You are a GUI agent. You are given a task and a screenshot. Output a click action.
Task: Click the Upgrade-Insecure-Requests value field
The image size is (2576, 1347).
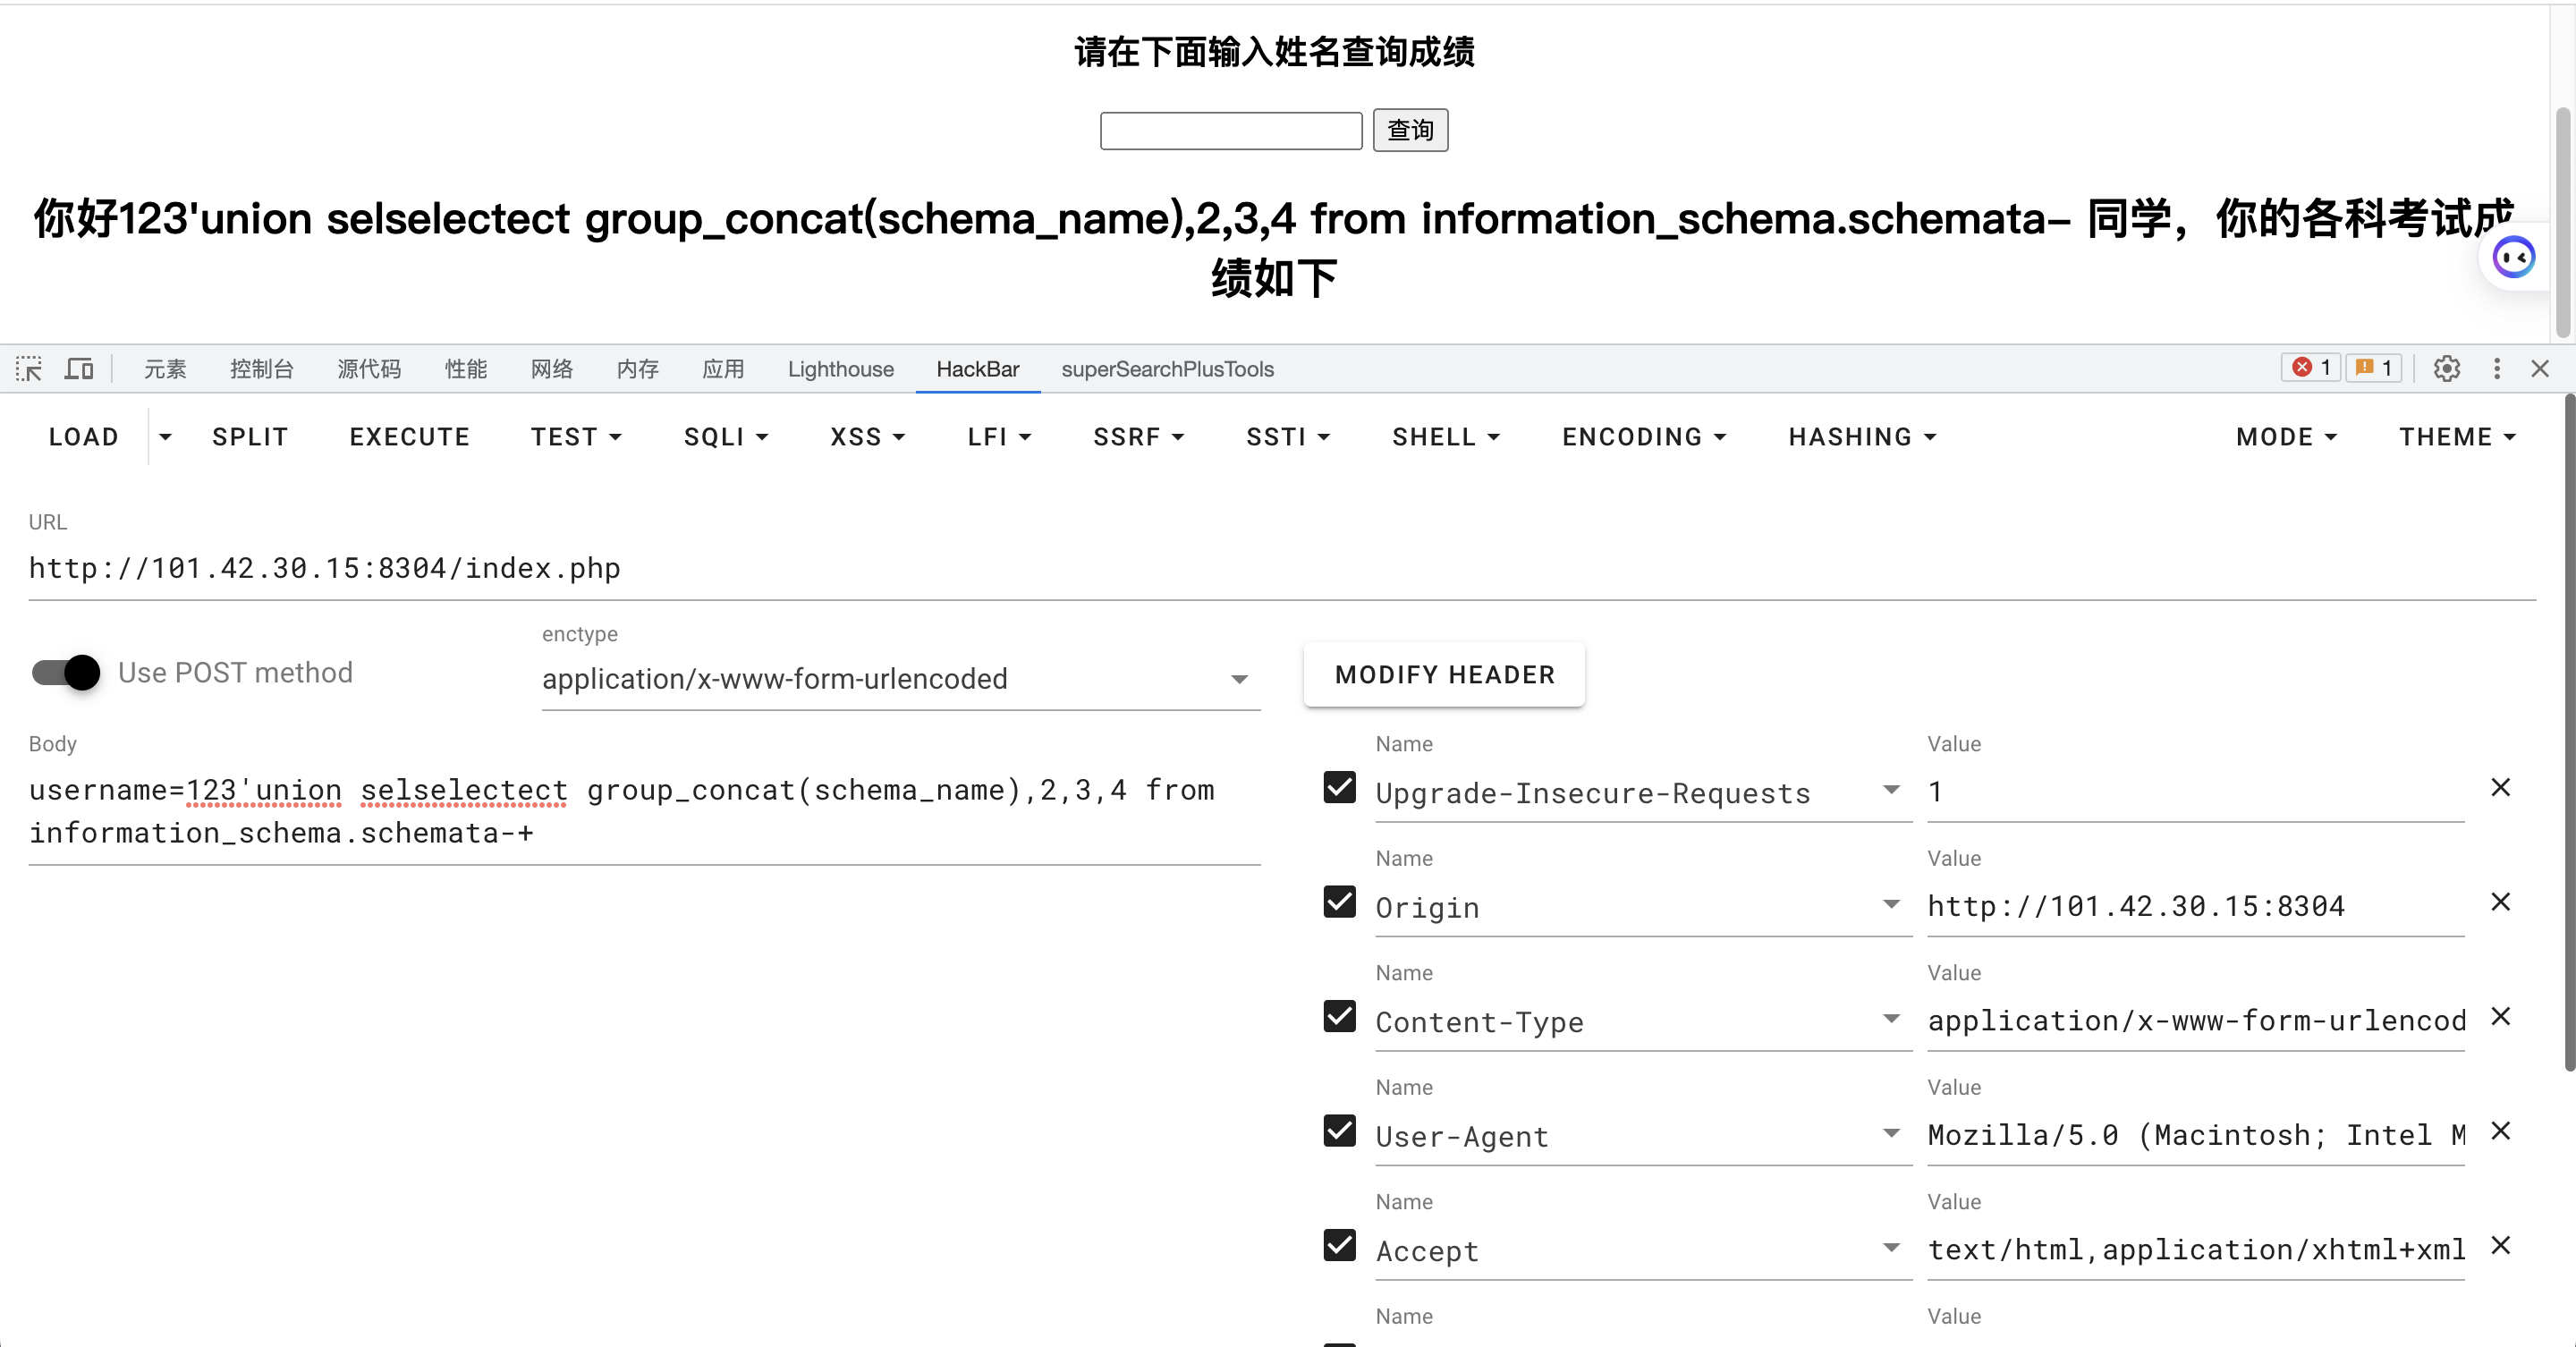coord(2195,792)
